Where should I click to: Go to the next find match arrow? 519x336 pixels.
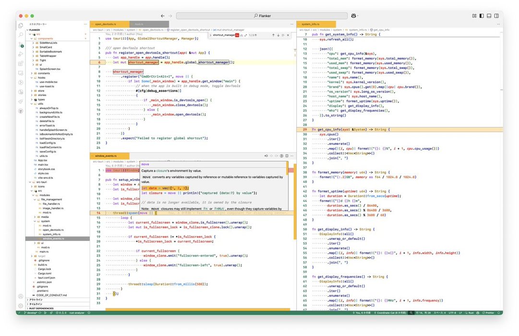click(279, 35)
